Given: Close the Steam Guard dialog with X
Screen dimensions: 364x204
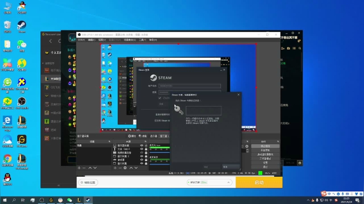Looking at the screenshot, I should (x=239, y=94).
